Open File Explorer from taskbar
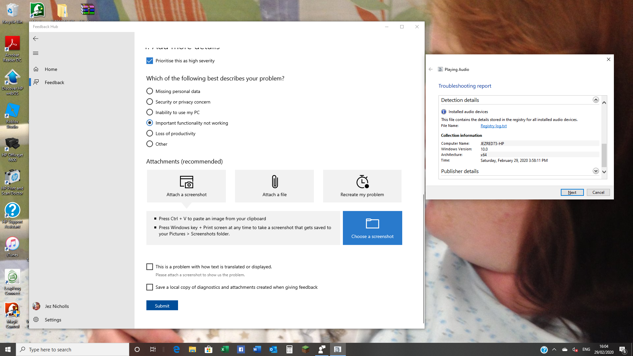This screenshot has height=356, width=633. [x=193, y=349]
